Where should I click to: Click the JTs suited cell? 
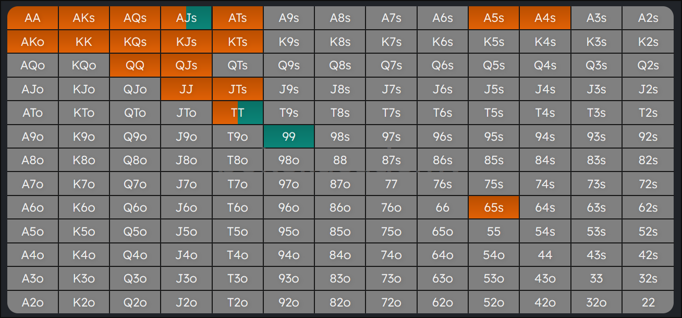tap(237, 89)
